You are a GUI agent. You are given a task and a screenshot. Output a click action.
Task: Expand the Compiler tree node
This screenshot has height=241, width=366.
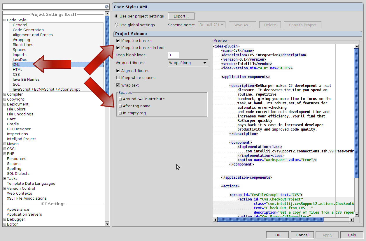click(x=5, y=94)
